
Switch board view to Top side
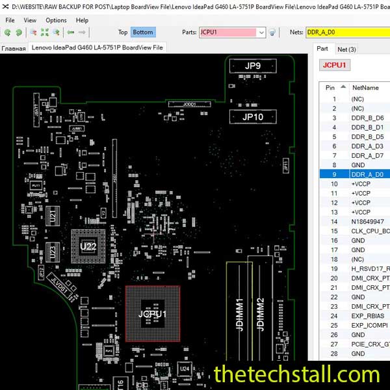click(123, 32)
